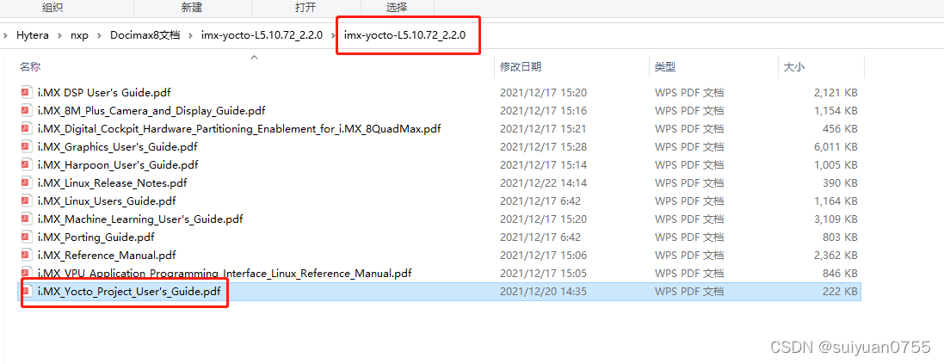Select PDF icon for i.MX_8M_Plus_Camera_and_Display_Guide
Image resolution: width=944 pixels, height=364 pixels.
coord(26,111)
